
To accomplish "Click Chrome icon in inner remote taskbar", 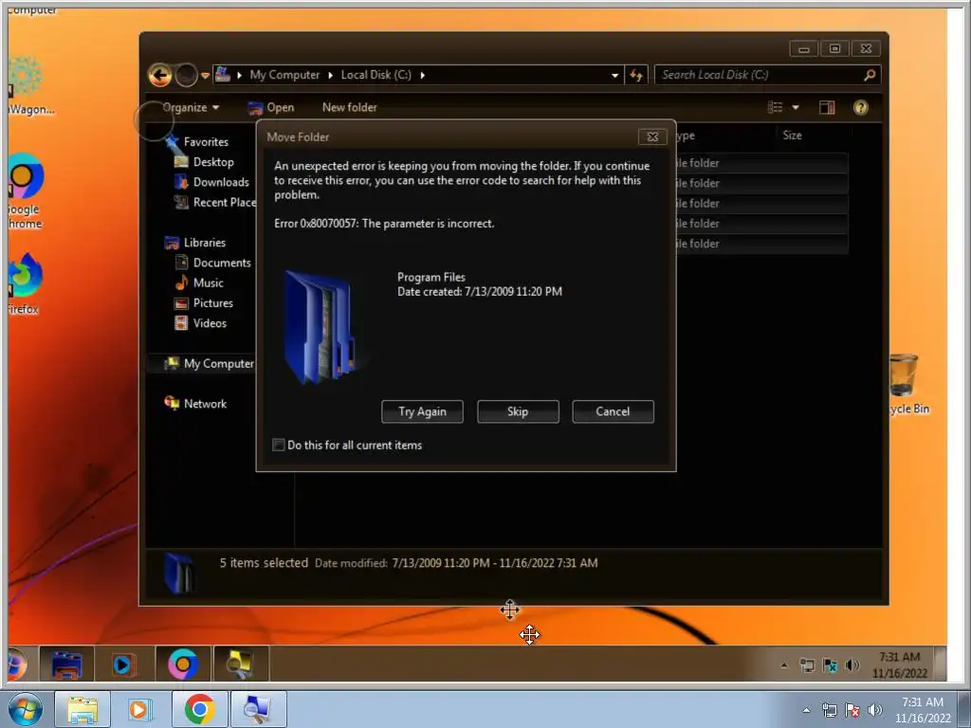I will [183, 664].
